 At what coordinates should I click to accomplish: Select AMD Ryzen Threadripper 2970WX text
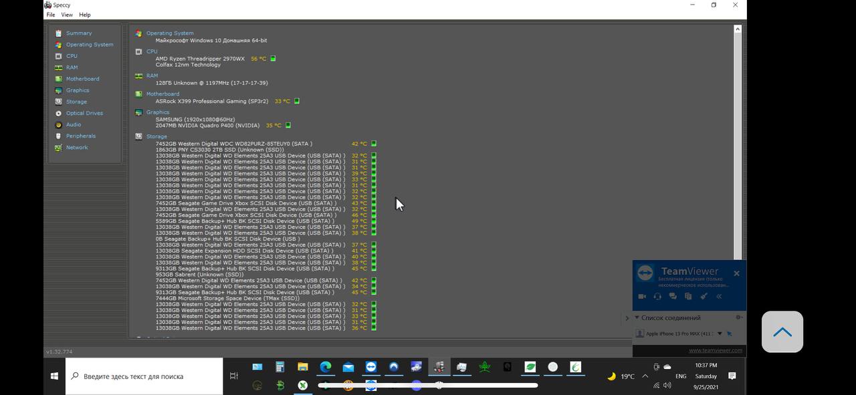pyautogui.click(x=200, y=59)
